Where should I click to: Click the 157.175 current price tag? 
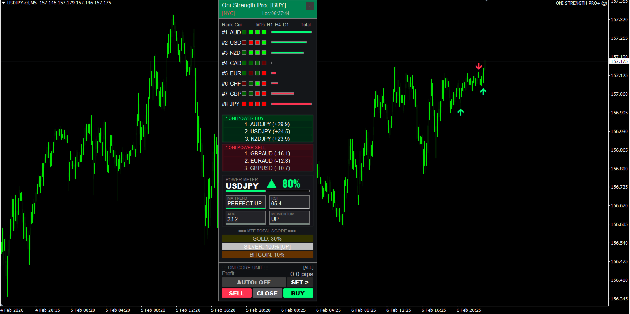pyautogui.click(x=619, y=61)
